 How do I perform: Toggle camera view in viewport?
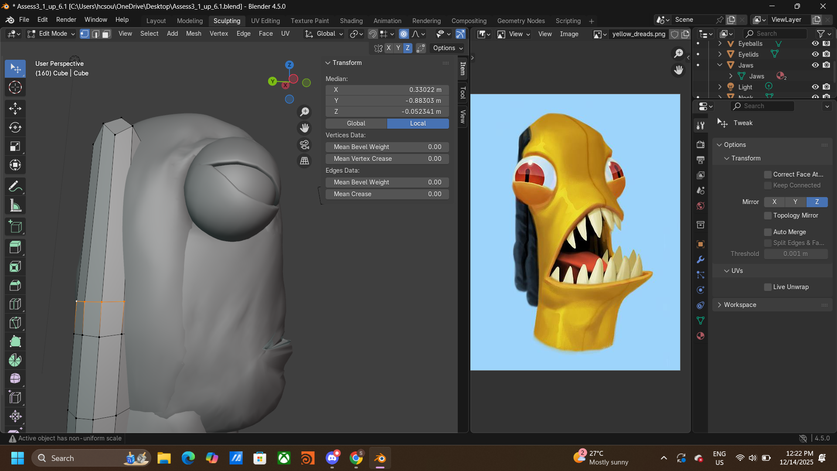tap(304, 144)
